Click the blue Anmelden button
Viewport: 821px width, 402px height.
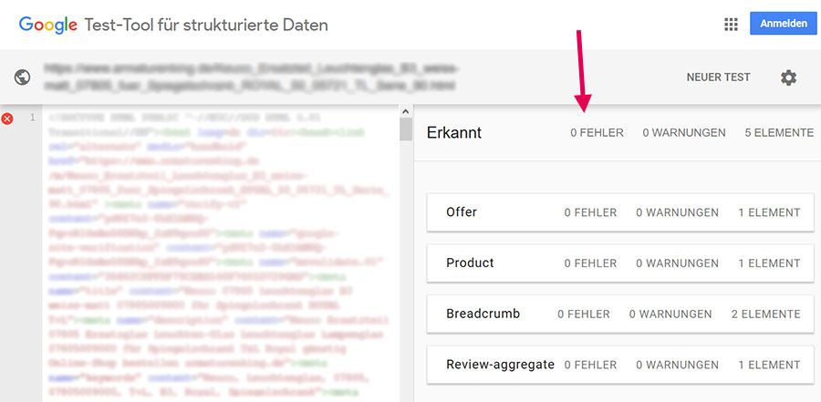[784, 24]
